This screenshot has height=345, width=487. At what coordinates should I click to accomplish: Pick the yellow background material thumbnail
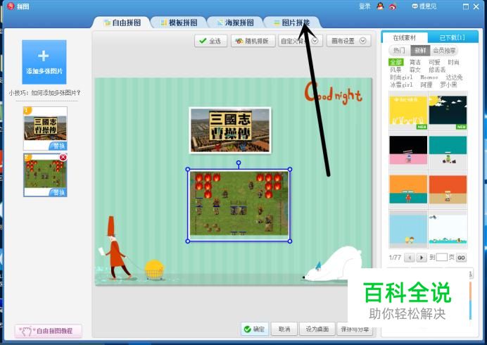pos(408,112)
